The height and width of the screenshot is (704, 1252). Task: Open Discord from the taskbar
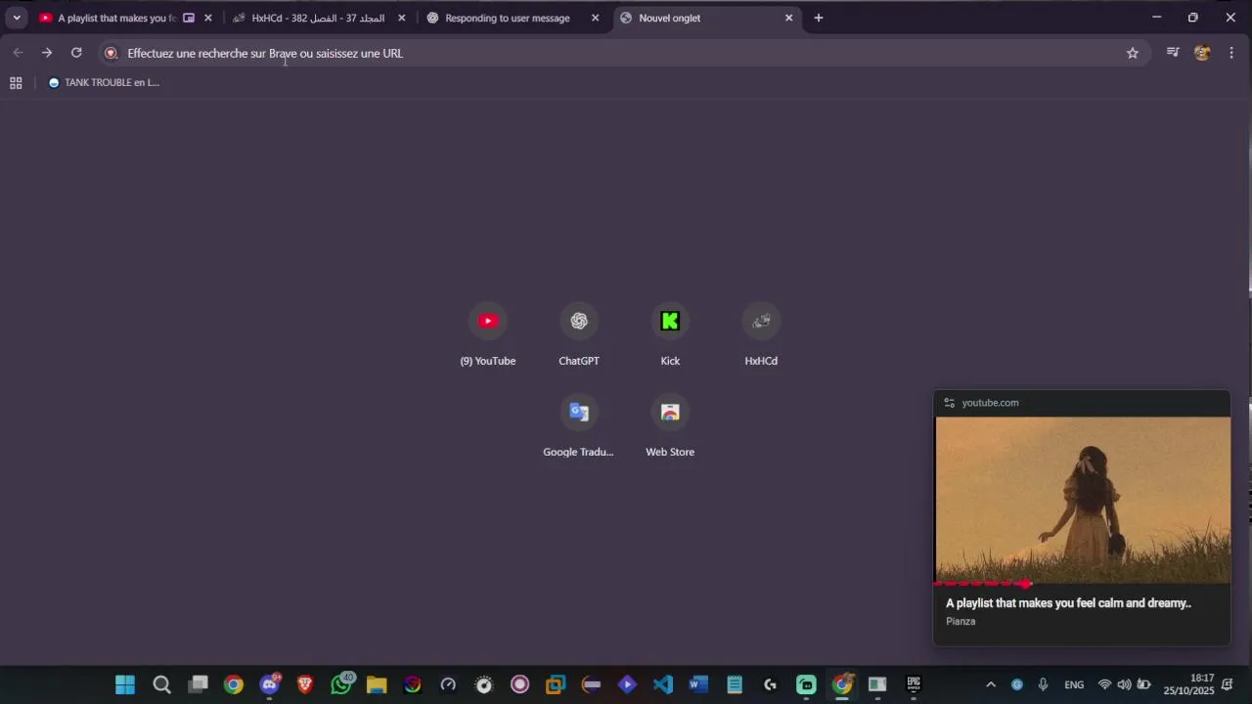click(x=270, y=684)
